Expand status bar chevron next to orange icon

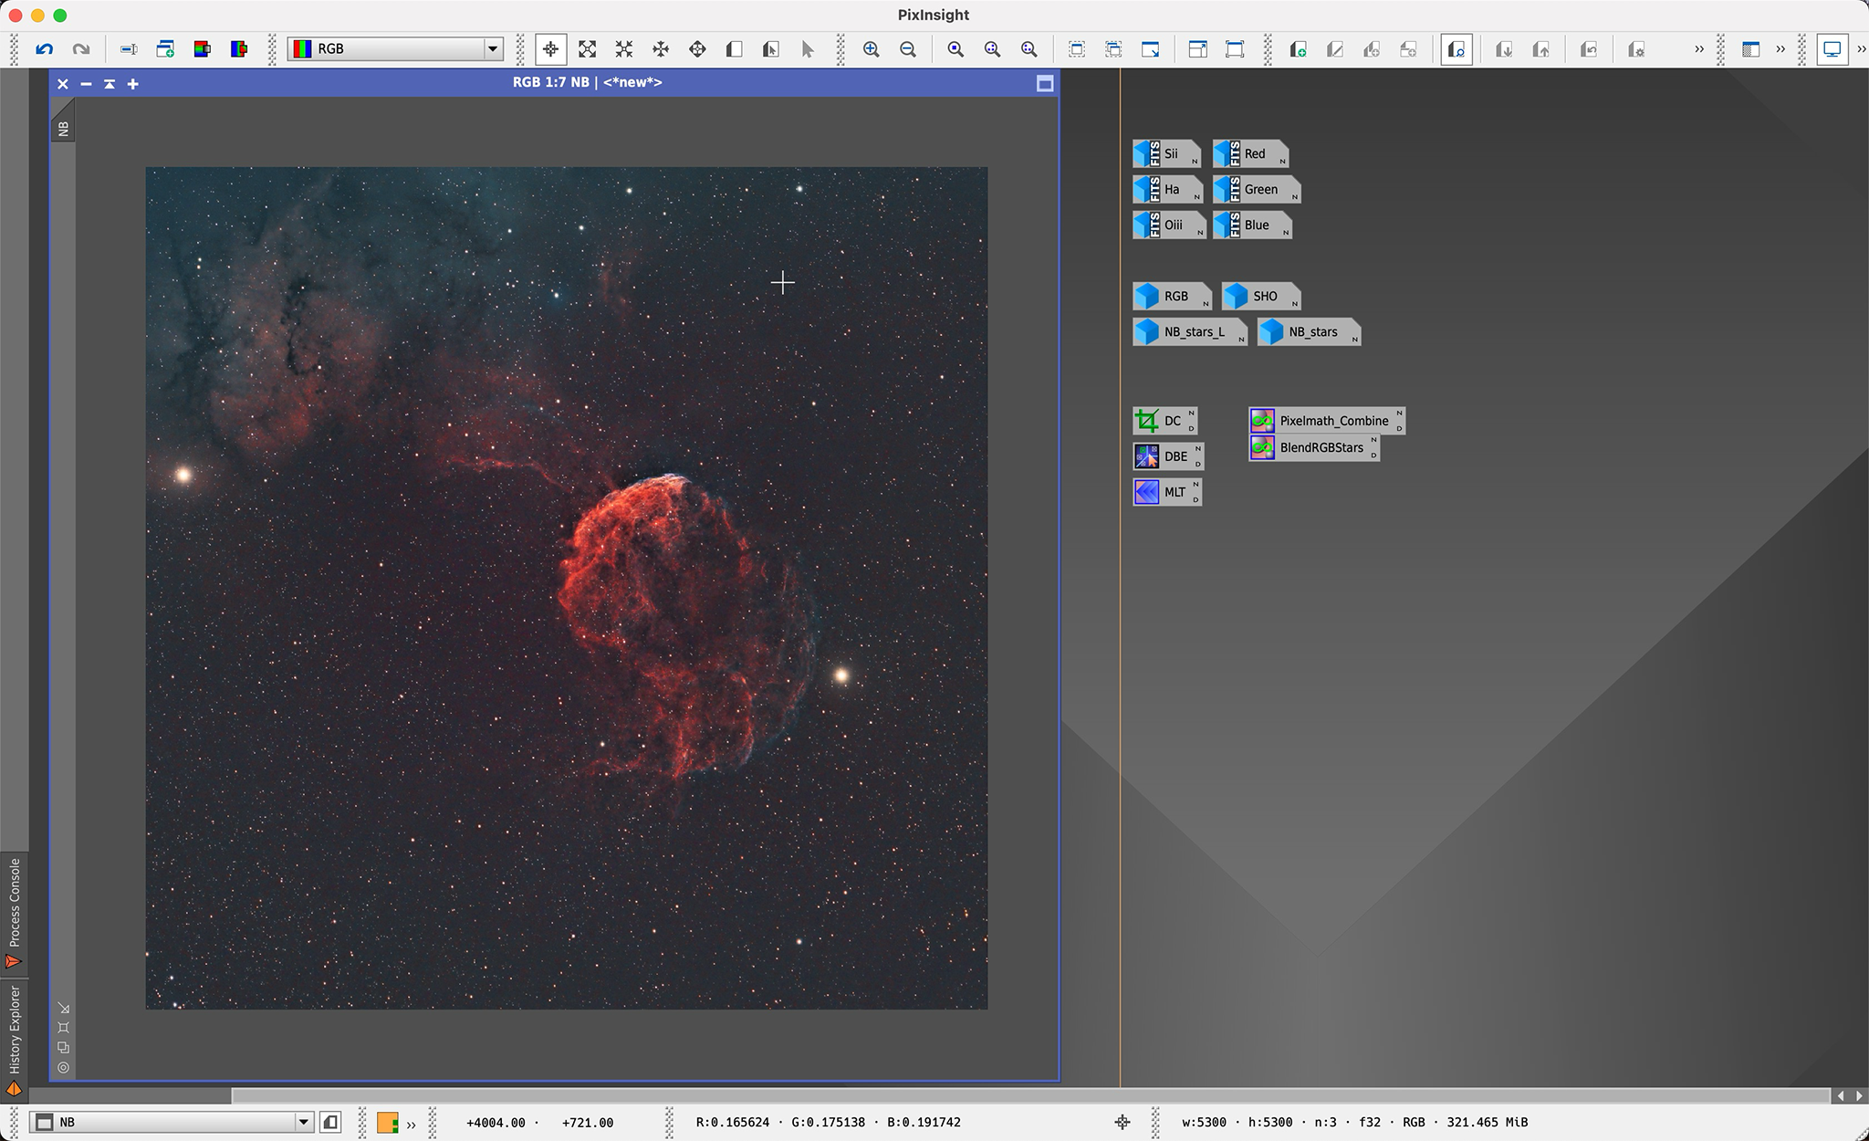[411, 1124]
